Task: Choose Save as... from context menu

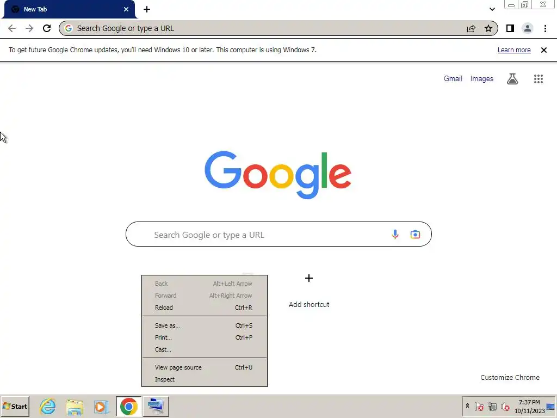Action: [205, 325]
